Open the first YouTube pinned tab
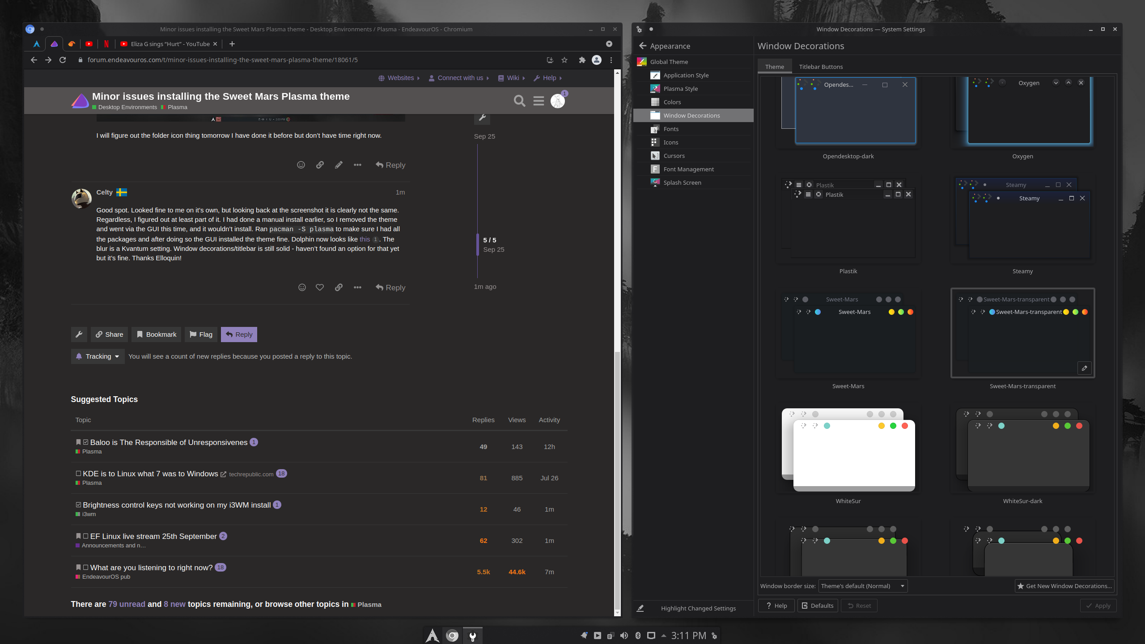The image size is (1145, 644). [x=89, y=44]
